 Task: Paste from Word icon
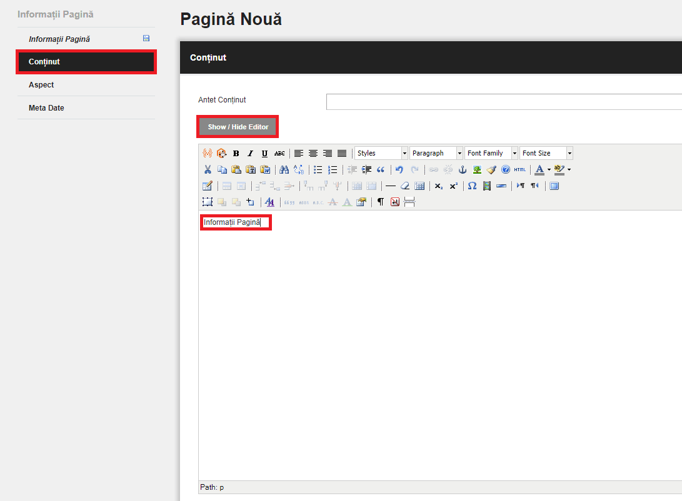pos(265,169)
